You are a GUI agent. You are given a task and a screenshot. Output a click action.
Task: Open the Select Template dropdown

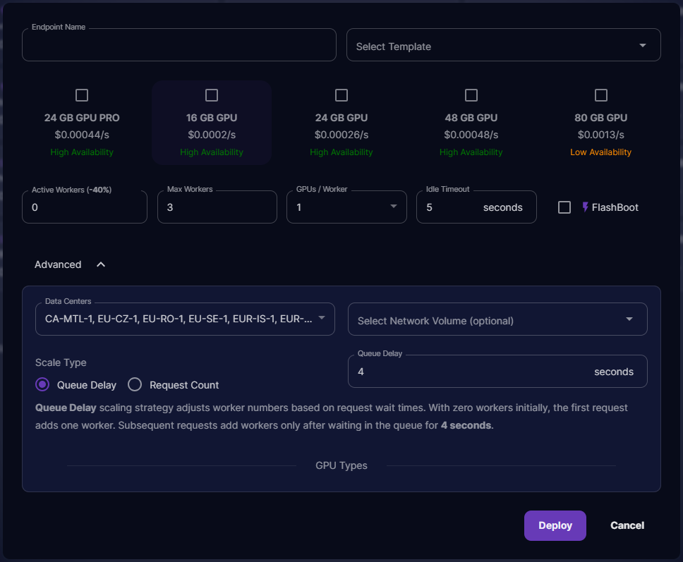[x=504, y=45]
